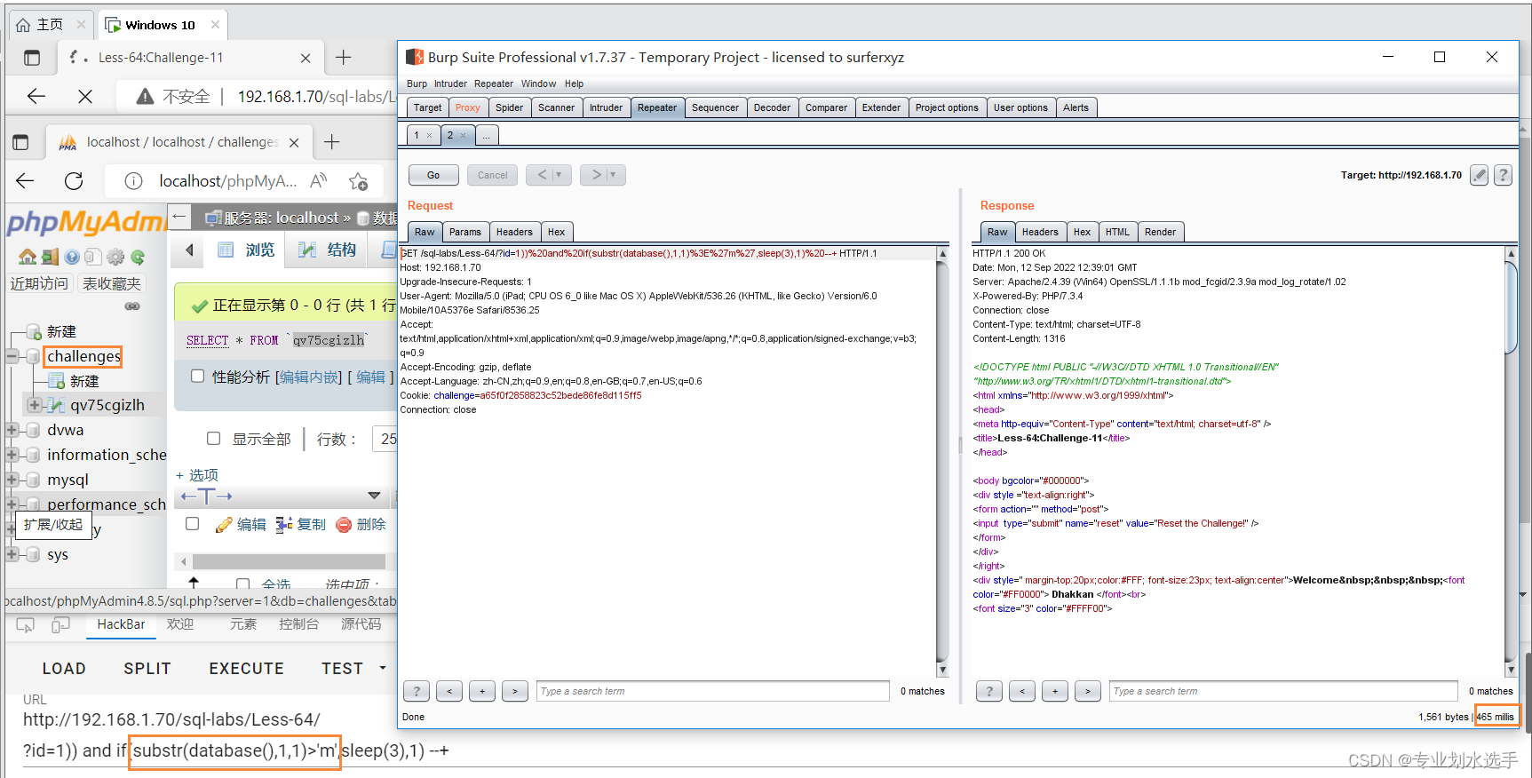Image resolution: width=1532 pixels, height=778 pixels.
Task: Click phpMyAdmin green reload navigation icon
Action: (138, 258)
